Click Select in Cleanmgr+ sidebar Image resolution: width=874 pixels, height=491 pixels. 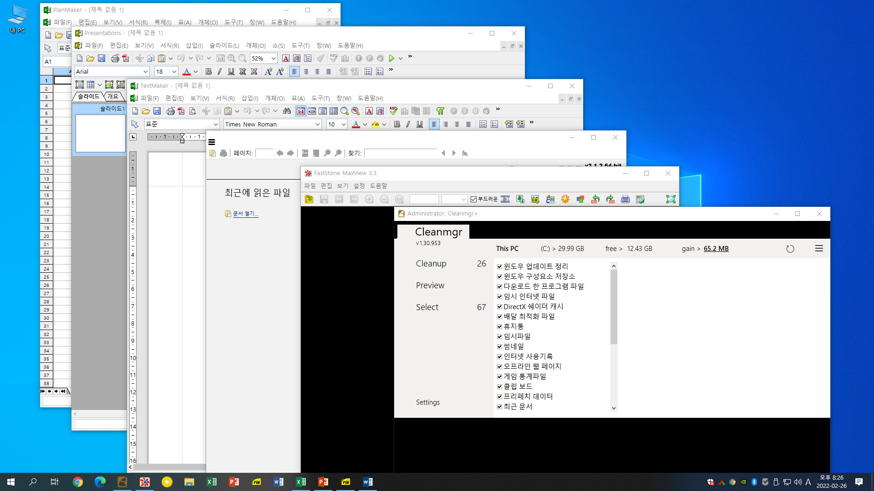[x=427, y=307]
